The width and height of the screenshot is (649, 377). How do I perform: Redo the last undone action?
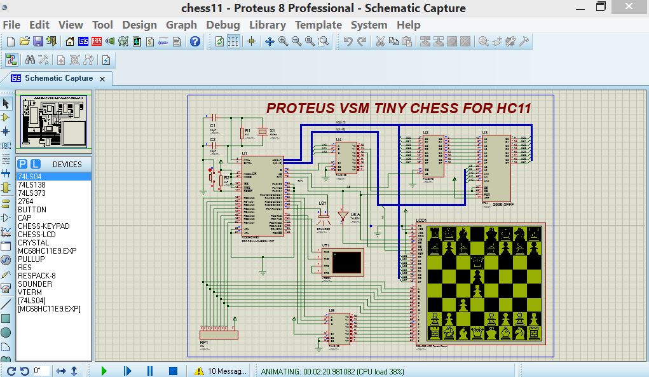coord(362,41)
